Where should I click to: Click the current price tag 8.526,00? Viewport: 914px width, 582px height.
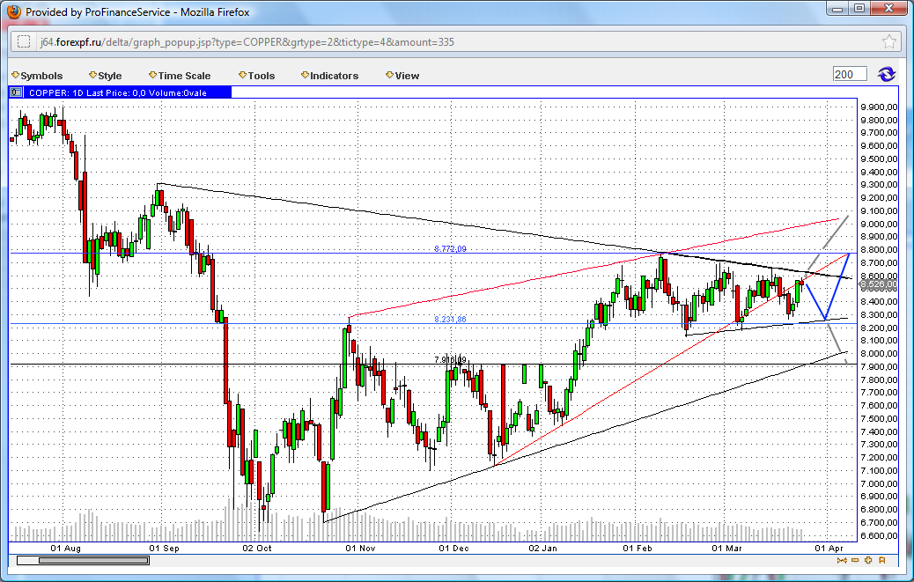pyautogui.click(x=879, y=284)
